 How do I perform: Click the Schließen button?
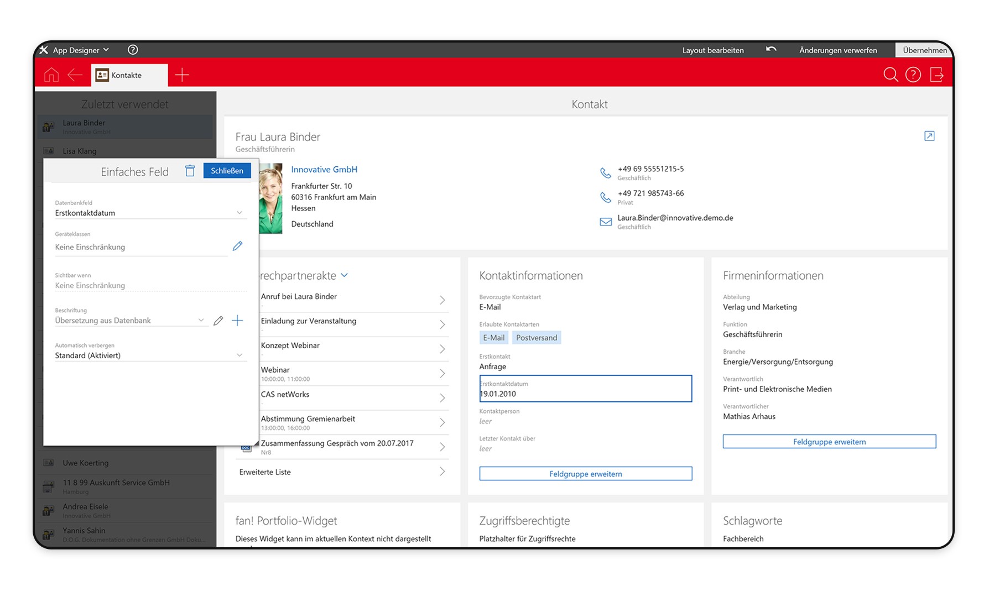tap(227, 171)
